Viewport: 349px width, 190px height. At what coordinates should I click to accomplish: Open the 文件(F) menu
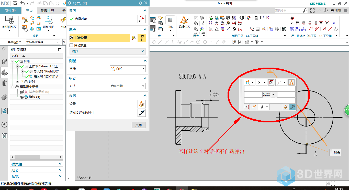coord(10,10)
